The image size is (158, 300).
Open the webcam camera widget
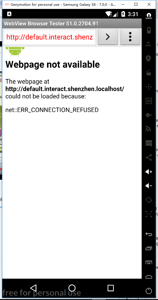pyautogui.click(x=149, y=58)
